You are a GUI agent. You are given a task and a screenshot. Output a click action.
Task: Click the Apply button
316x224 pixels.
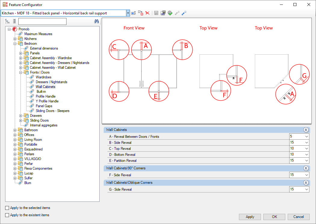[250, 217]
